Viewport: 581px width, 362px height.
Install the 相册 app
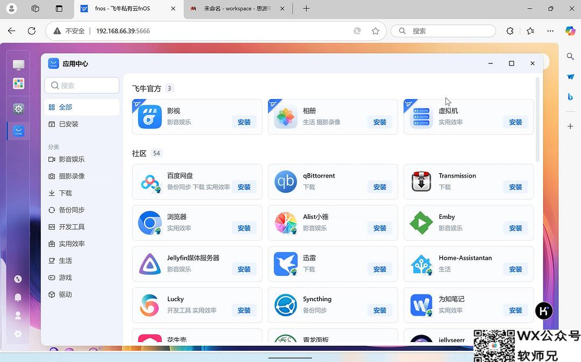click(380, 122)
